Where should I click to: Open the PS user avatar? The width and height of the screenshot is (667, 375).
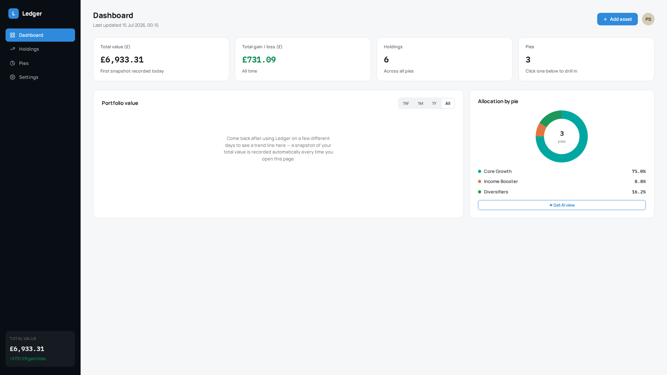coord(648,19)
